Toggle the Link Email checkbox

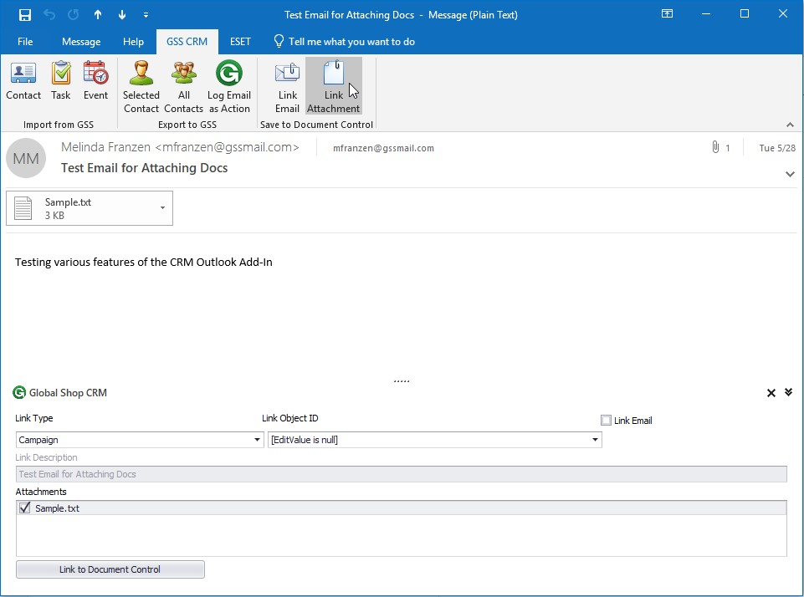point(606,421)
